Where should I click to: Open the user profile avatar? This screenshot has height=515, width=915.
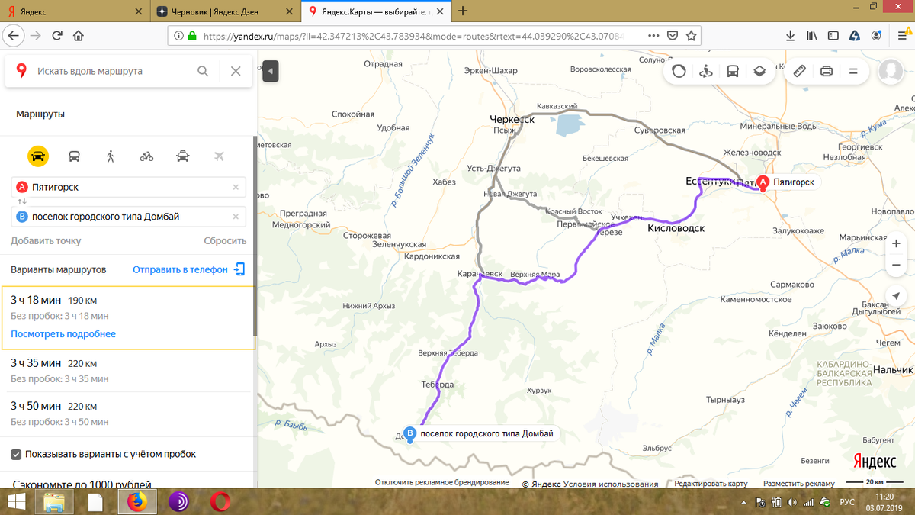click(891, 72)
